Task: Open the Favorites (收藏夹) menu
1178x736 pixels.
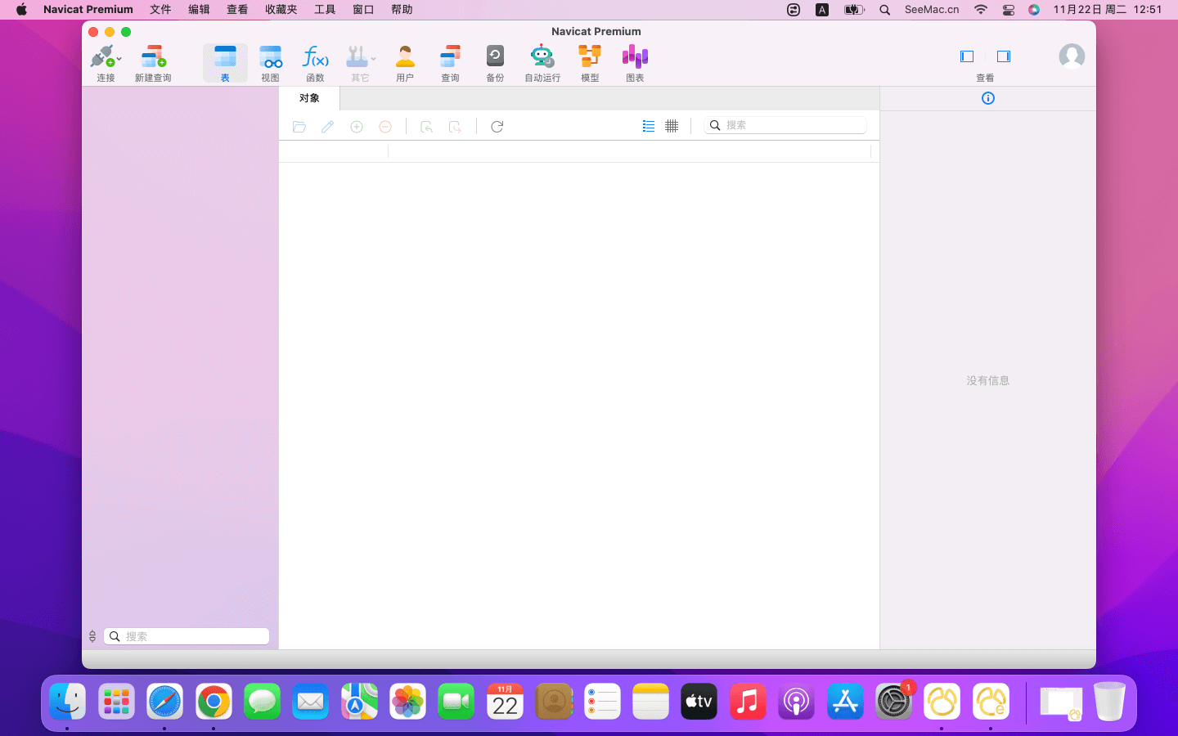Action: (x=281, y=10)
